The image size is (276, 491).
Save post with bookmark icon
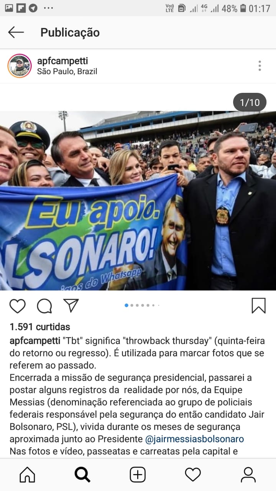coord(258,306)
